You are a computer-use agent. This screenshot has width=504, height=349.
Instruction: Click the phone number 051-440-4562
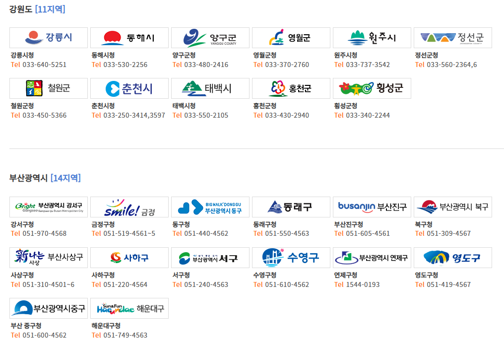tap(206, 233)
